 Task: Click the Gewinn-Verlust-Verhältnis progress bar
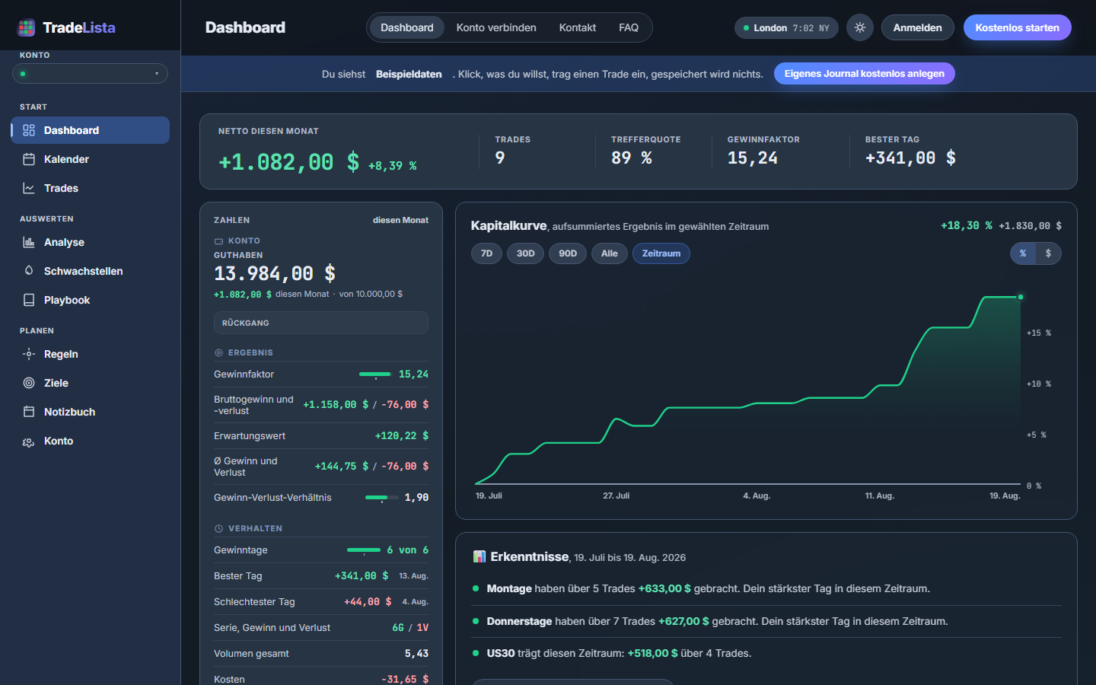click(381, 498)
